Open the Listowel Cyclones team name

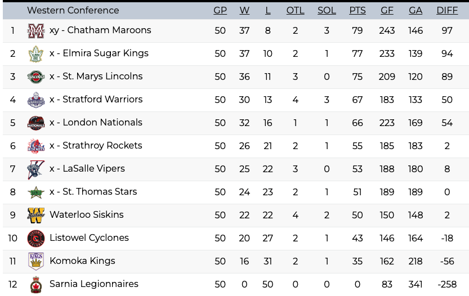click(x=89, y=238)
